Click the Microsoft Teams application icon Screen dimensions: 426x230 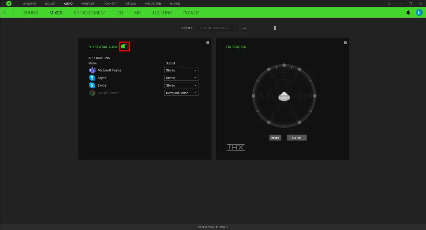pos(92,70)
